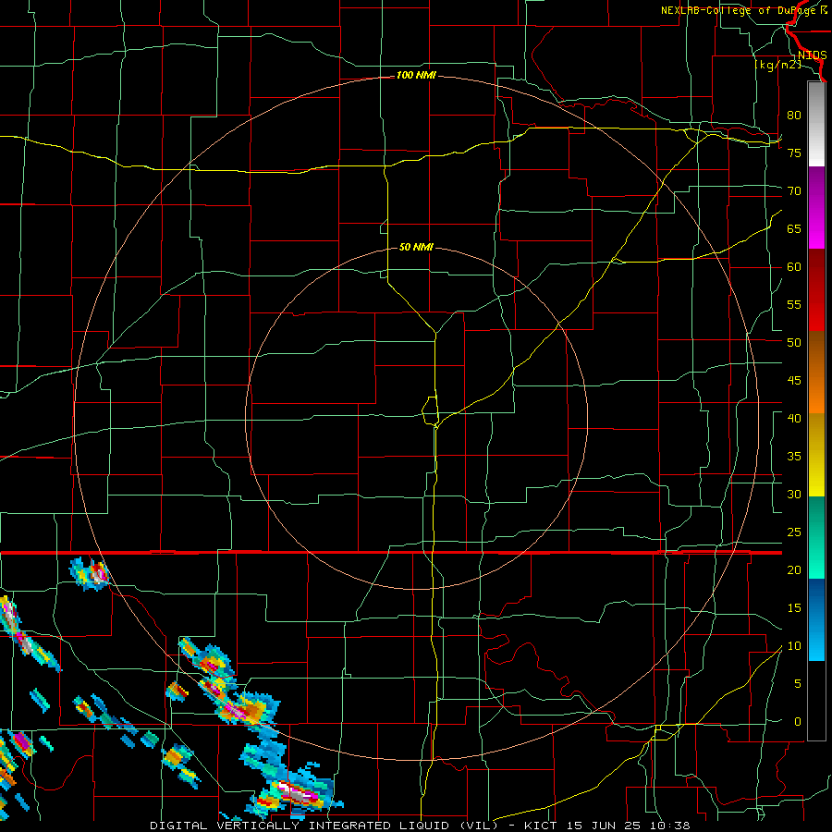Click the 60 value on the color scale
Image resolution: width=832 pixels, height=832 pixels.
point(794,267)
